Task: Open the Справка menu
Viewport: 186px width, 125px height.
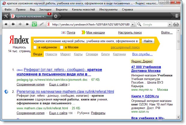Action: (127, 10)
